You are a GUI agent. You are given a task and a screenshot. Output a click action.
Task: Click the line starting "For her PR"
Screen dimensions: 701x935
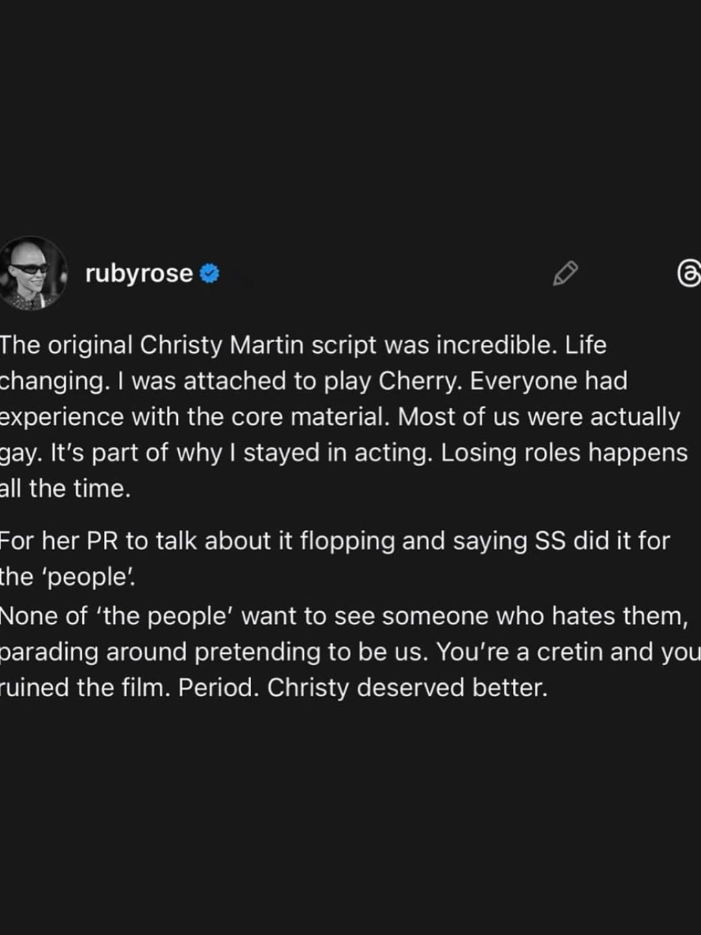pyautogui.click(x=334, y=540)
